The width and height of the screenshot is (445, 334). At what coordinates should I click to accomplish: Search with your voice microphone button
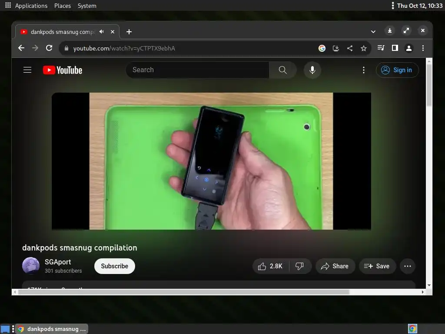coord(312,70)
